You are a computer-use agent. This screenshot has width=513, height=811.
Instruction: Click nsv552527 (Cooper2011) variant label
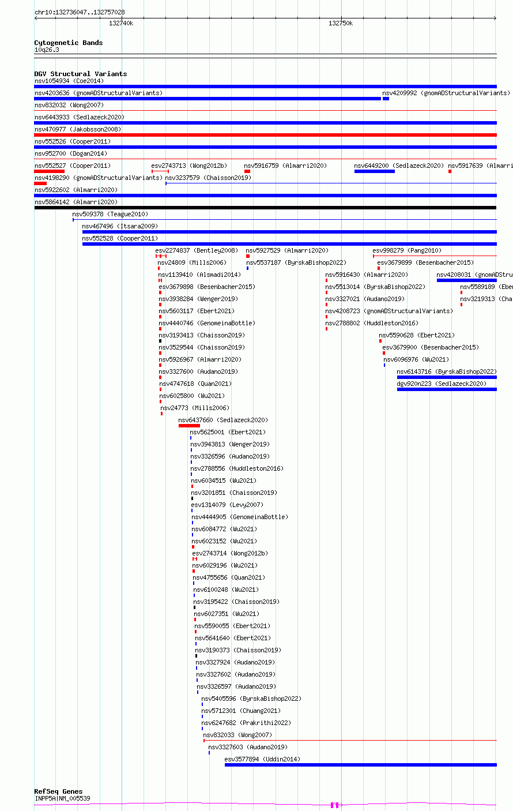point(73,166)
